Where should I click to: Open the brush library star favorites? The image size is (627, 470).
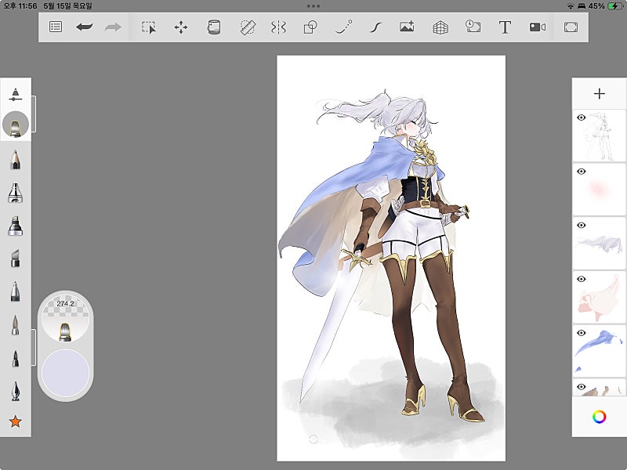(15, 422)
